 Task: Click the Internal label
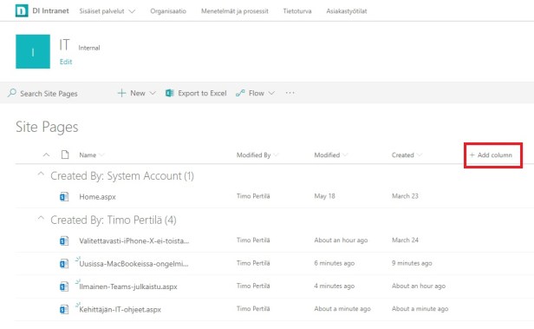89,48
